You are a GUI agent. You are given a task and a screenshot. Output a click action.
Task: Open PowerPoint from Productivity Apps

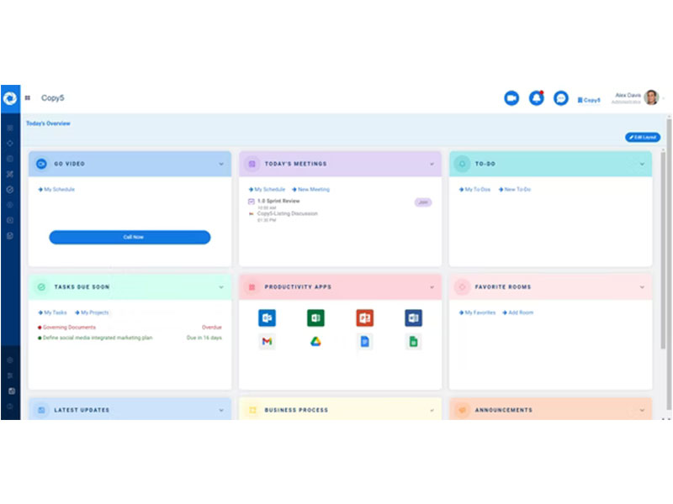[364, 318]
